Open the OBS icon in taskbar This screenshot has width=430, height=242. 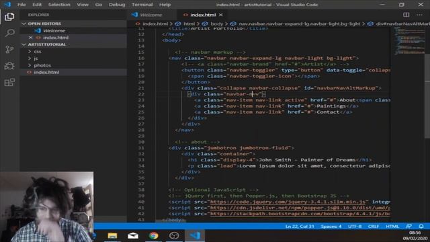tap(174, 236)
